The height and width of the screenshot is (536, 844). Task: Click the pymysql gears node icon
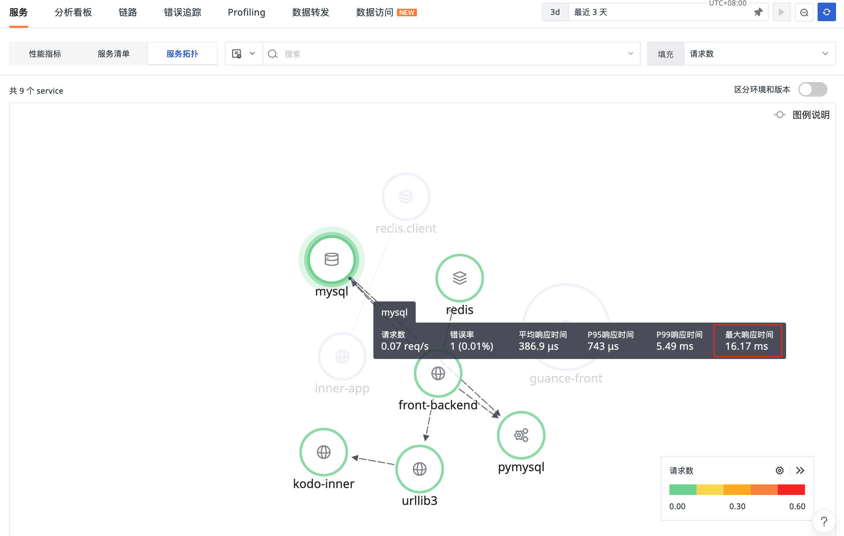click(x=521, y=435)
